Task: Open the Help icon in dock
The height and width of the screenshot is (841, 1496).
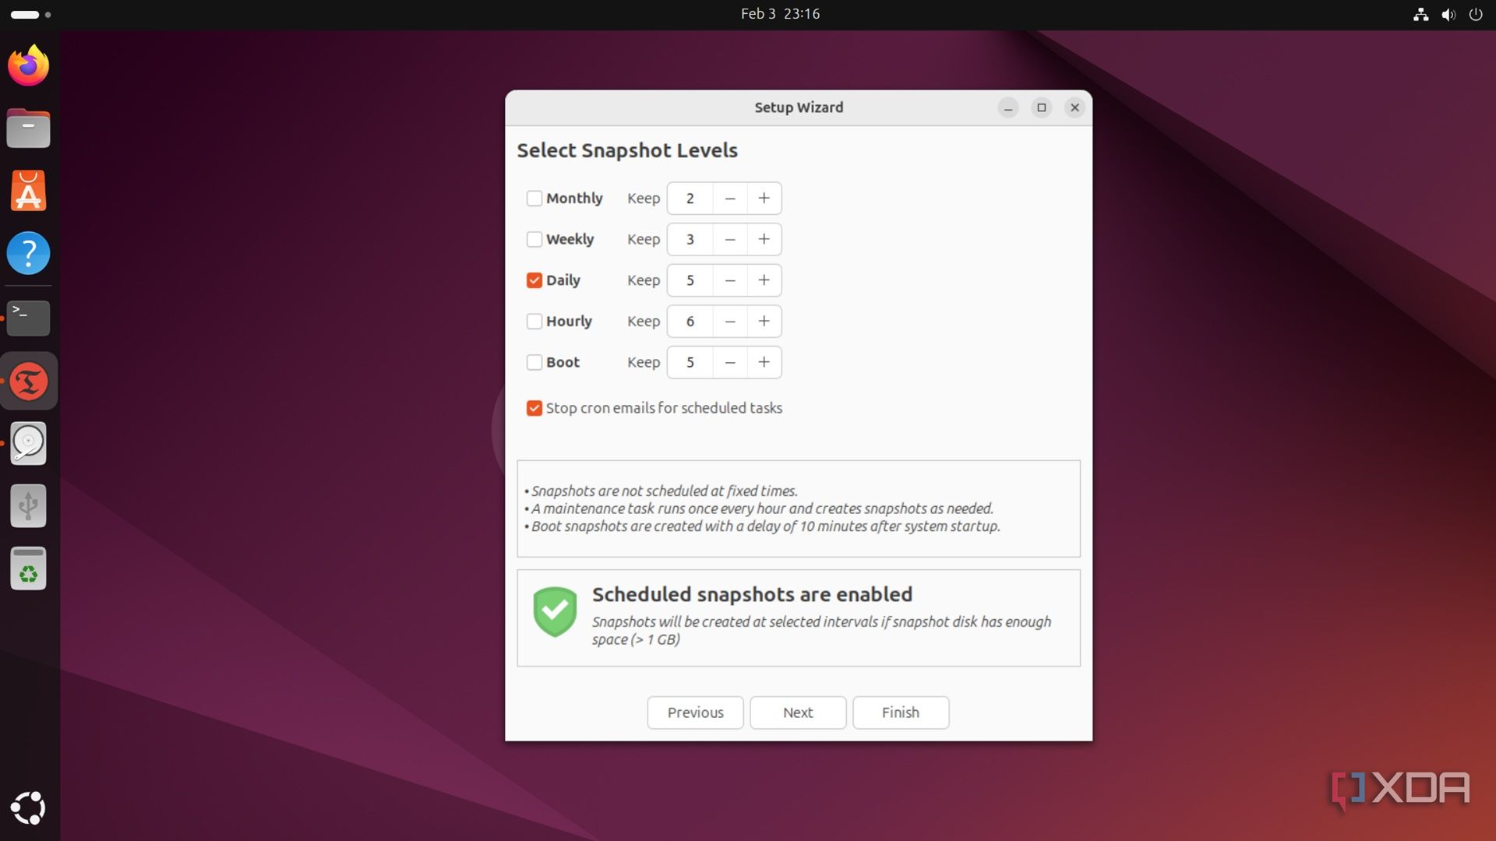Action: point(29,253)
